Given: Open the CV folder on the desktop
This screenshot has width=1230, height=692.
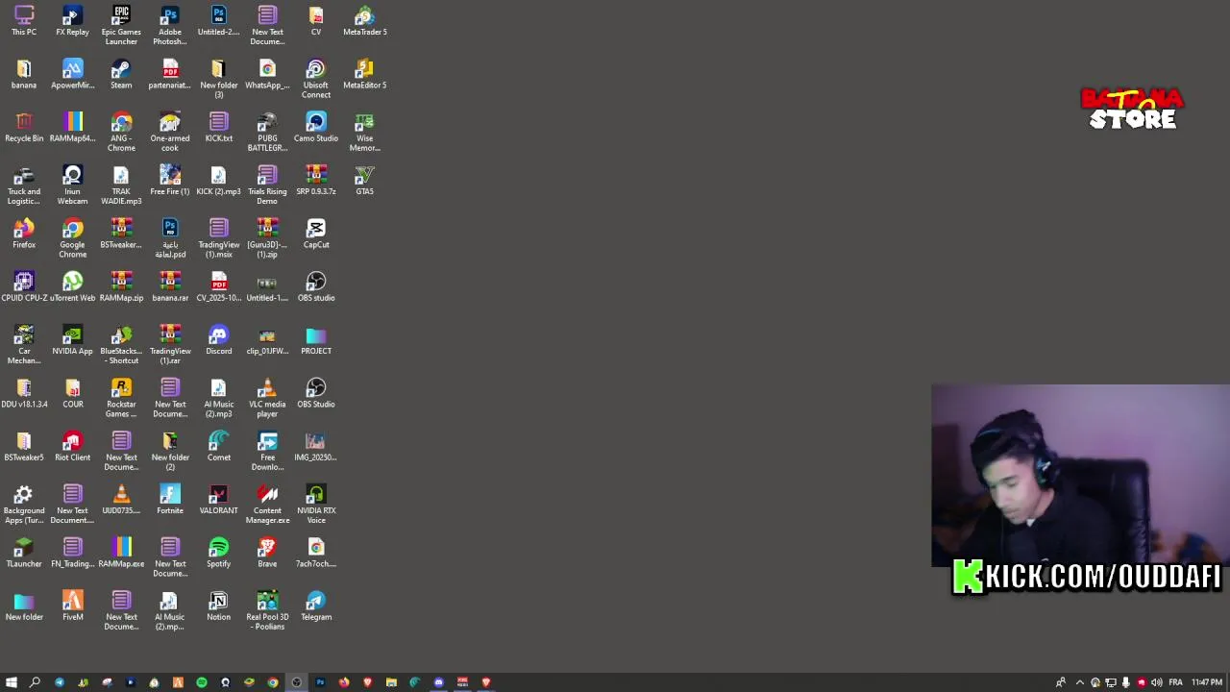Looking at the screenshot, I should coord(316,21).
